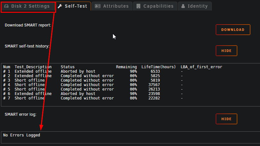This screenshot has height=146, width=260.
Task: Click lifetime value 22282 in row # 7
Action: tap(154, 98)
